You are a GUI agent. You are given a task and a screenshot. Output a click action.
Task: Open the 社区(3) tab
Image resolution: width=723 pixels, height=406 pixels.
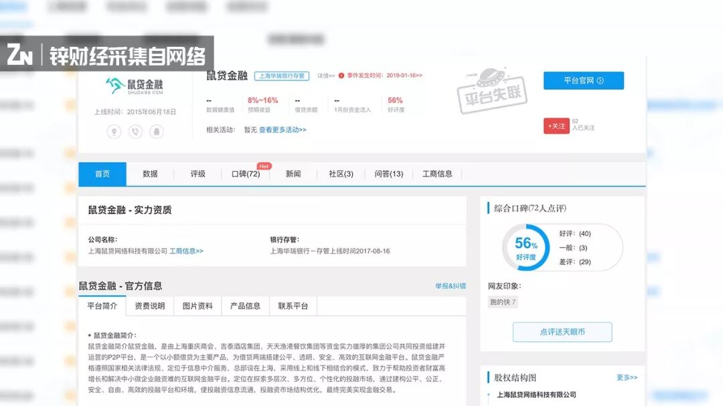coord(341,174)
